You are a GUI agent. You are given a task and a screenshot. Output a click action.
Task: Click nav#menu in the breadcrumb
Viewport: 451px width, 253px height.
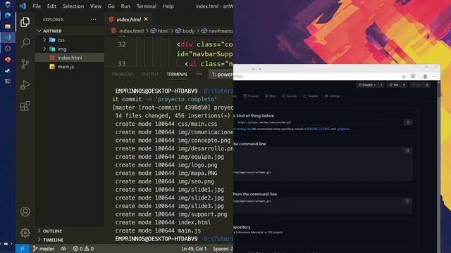pos(218,31)
